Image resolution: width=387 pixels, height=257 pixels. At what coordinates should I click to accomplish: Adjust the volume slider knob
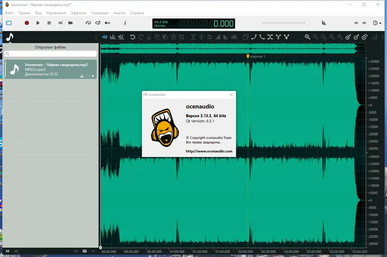coord(307,23)
